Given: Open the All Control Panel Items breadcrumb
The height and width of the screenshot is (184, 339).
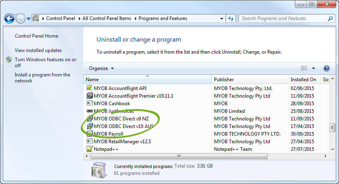Looking at the screenshot, I should pos(107,18).
